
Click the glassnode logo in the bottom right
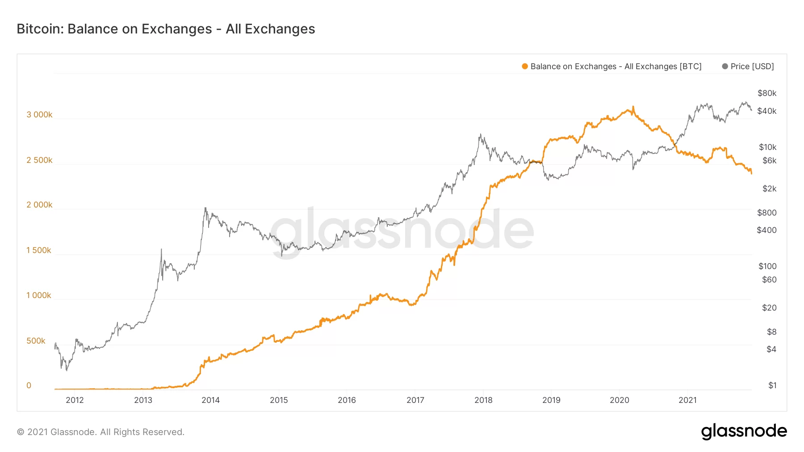pyautogui.click(x=744, y=431)
